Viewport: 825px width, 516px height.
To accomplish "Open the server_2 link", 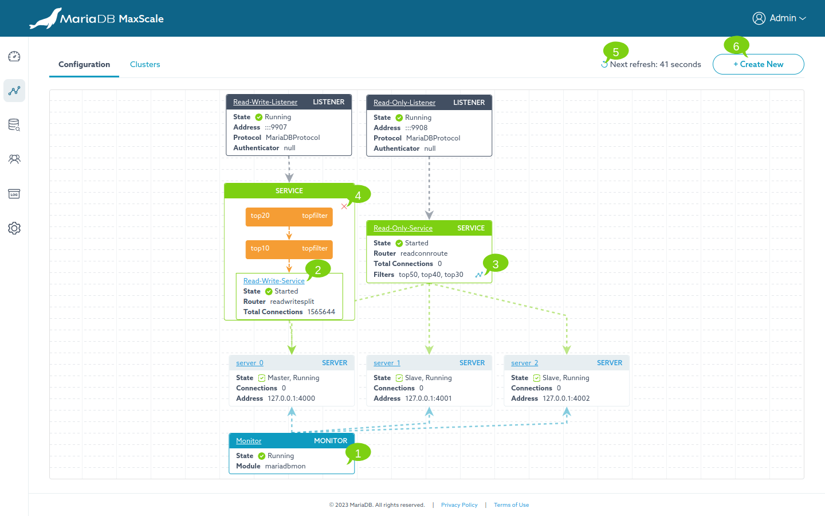I will pyautogui.click(x=525, y=363).
